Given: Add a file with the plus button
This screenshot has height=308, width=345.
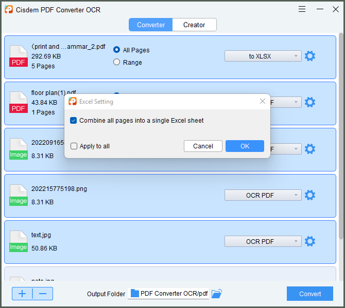Looking at the screenshot, I should 22,294.
